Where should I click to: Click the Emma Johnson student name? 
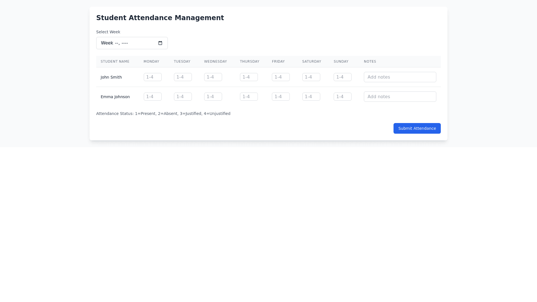tap(115, 97)
